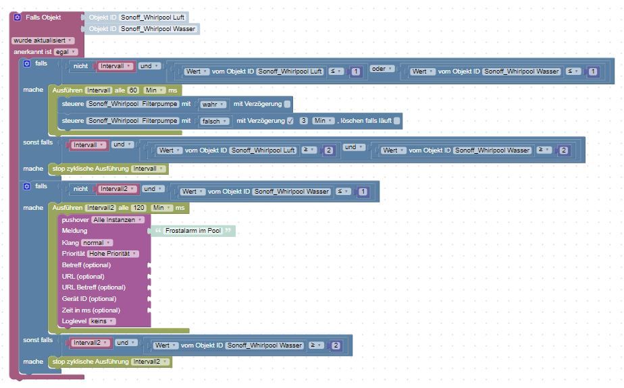Open the 'und' dropdown next to 'nicht Intervall2'
This screenshot has height=388, width=624.
(153, 189)
